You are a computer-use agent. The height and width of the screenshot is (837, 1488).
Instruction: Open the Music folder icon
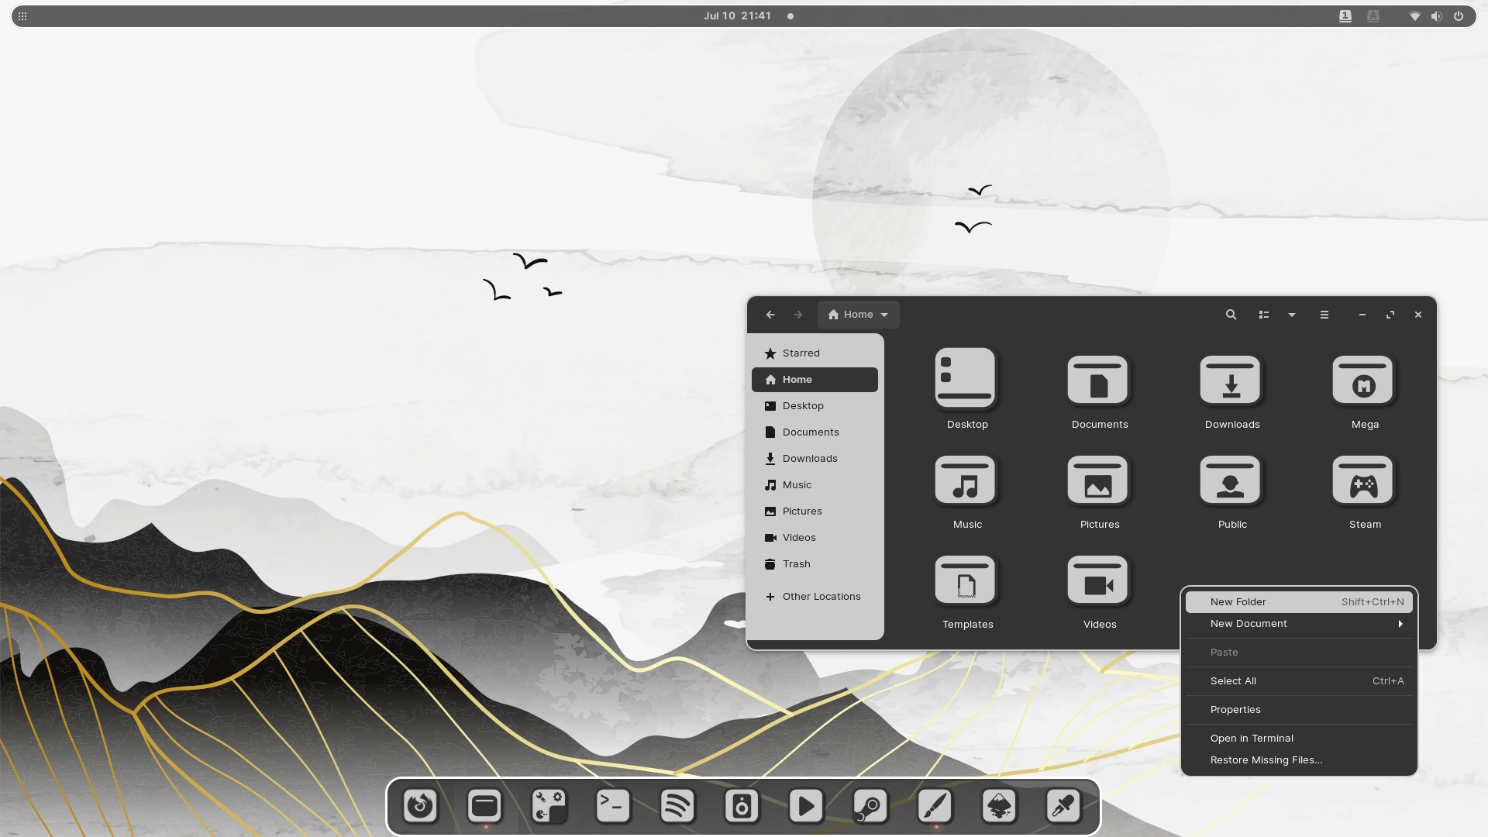(966, 480)
